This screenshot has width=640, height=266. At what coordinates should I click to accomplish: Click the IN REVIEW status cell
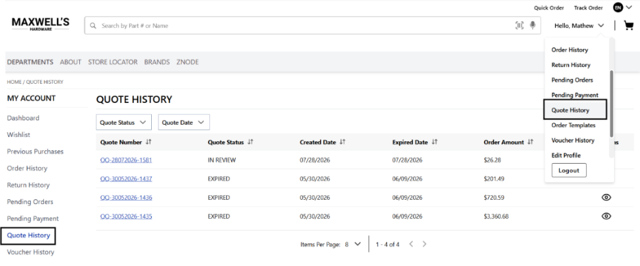click(x=222, y=160)
